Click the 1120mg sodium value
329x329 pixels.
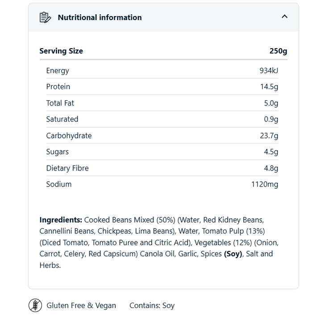point(264,184)
